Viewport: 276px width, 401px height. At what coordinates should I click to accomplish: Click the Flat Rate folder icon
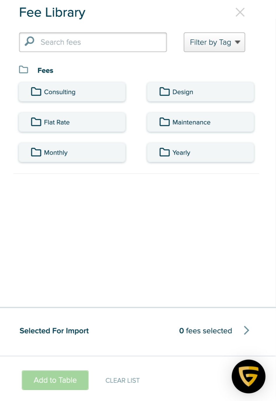point(36,122)
